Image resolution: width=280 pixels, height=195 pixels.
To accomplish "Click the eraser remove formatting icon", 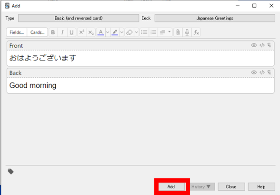I will (x=130, y=32).
